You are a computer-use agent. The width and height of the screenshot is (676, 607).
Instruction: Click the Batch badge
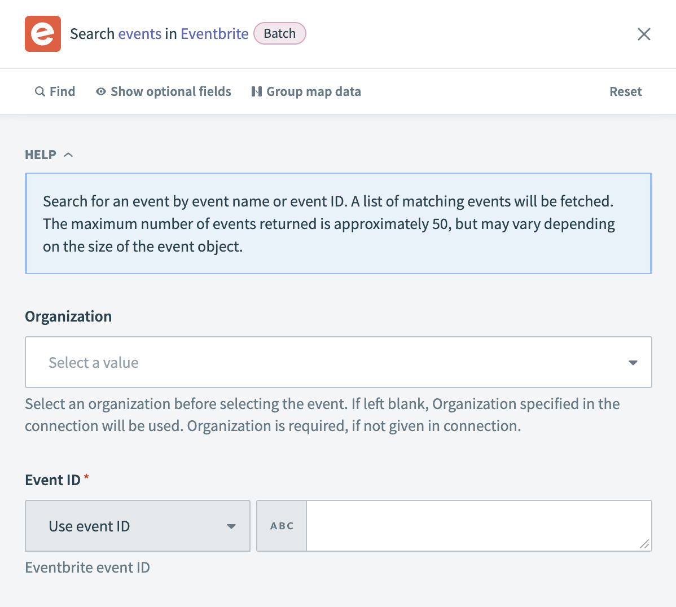click(279, 33)
